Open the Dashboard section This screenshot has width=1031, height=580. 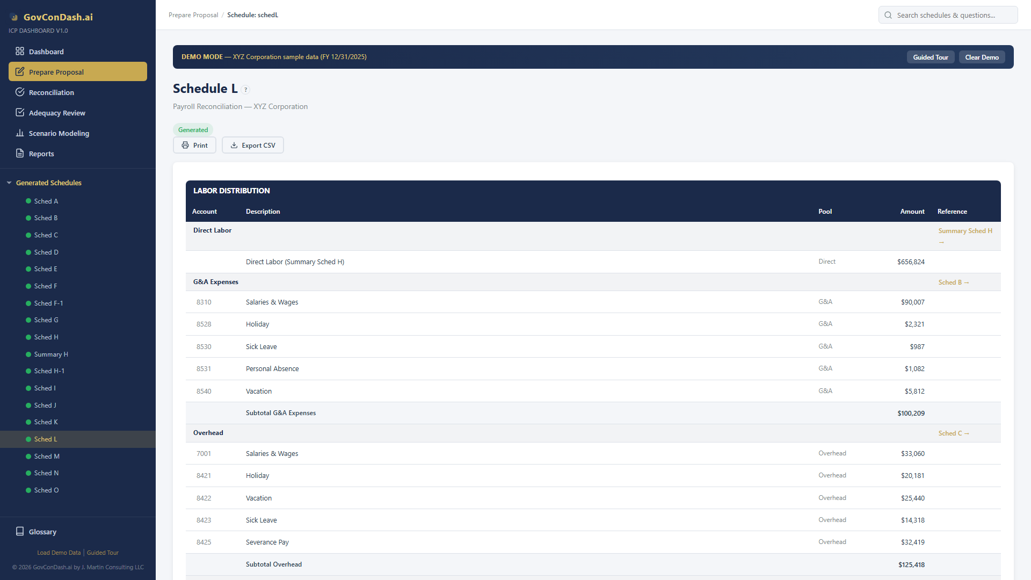(x=47, y=52)
